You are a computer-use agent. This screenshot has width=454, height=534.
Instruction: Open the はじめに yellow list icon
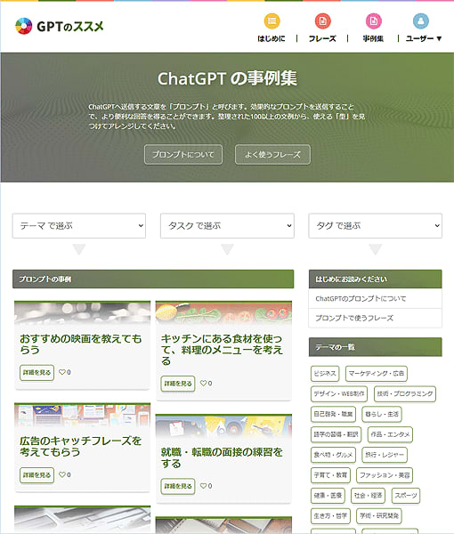click(x=272, y=21)
